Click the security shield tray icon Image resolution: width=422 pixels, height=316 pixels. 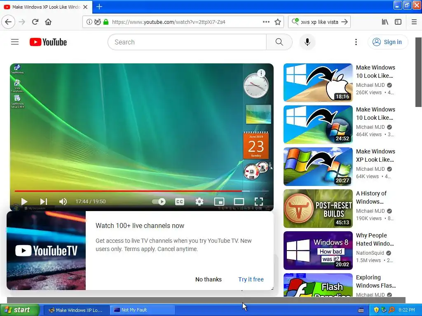tap(376, 310)
